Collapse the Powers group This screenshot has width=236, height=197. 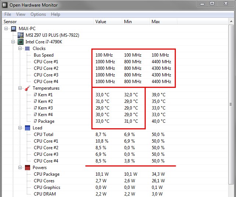tap(20, 168)
